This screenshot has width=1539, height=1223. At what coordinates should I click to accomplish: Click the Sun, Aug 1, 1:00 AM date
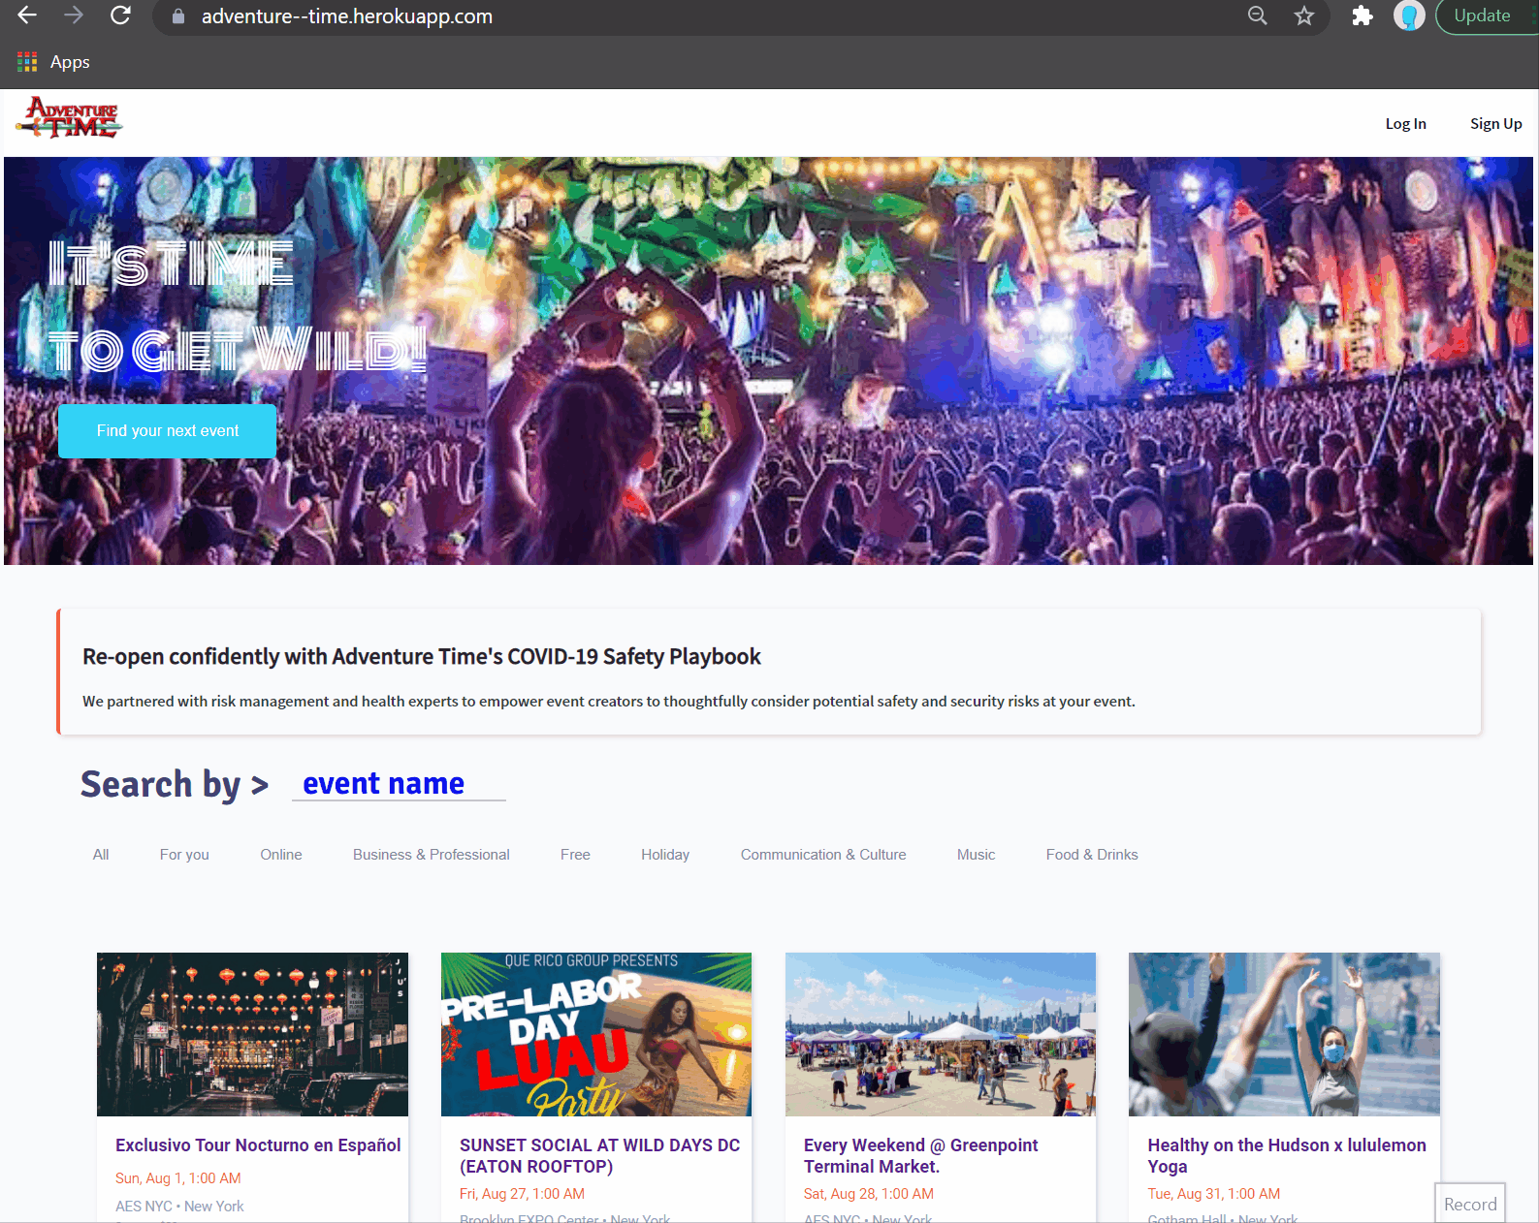click(x=178, y=1178)
